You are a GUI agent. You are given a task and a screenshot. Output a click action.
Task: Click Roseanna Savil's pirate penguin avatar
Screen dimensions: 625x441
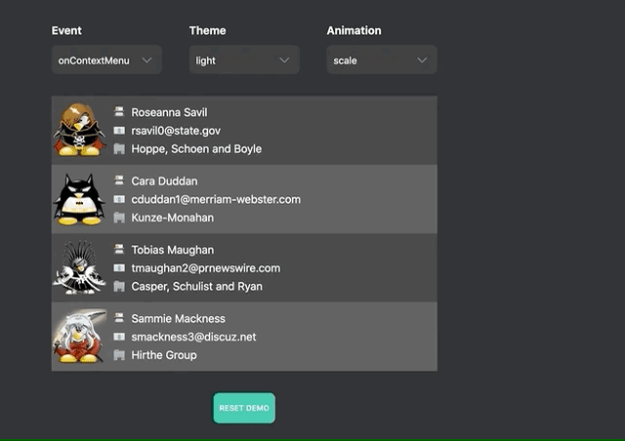[79, 130]
